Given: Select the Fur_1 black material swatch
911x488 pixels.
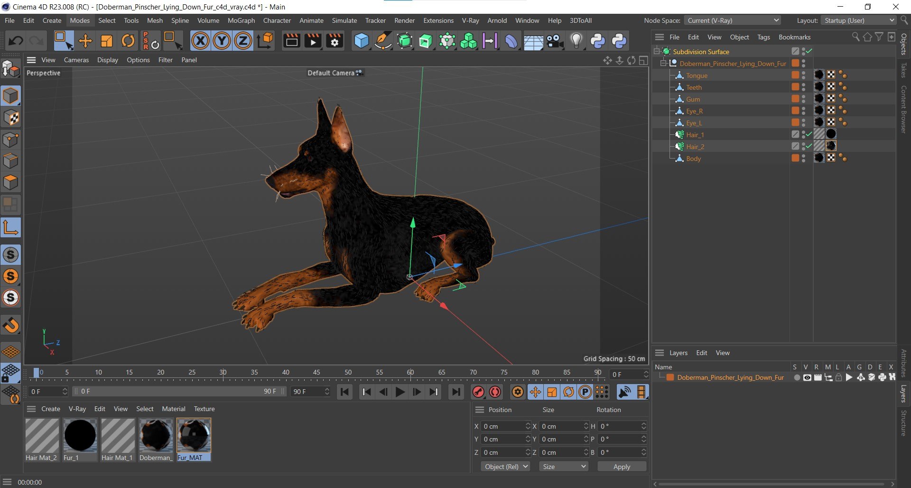Looking at the screenshot, I should [80, 435].
